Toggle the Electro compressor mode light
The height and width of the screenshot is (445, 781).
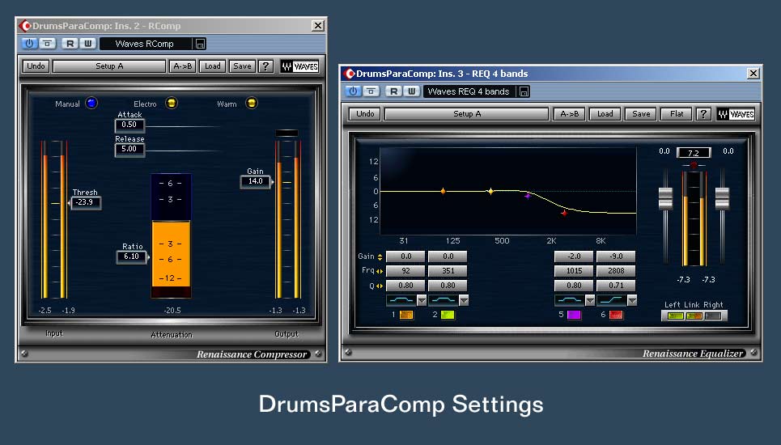[x=171, y=103]
